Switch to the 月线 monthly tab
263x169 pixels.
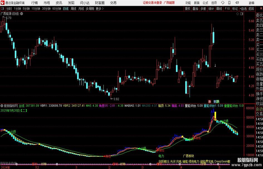[81, 9]
